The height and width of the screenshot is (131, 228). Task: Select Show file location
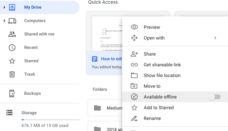pyautogui.click(x=162, y=75)
